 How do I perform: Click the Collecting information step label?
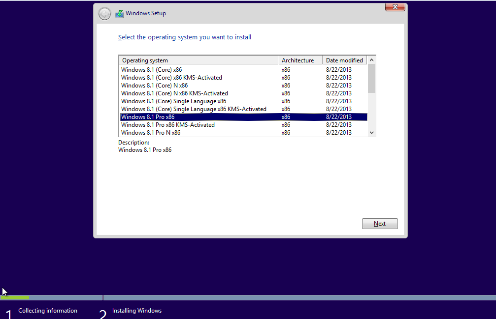point(48,311)
